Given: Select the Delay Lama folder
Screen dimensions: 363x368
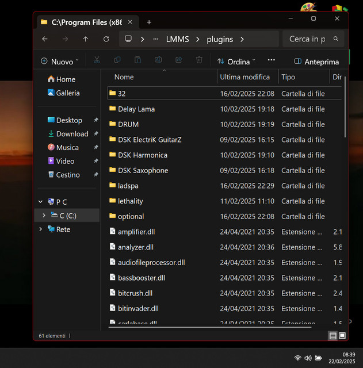Looking at the screenshot, I should pyautogui.click(x=224, y=109).
